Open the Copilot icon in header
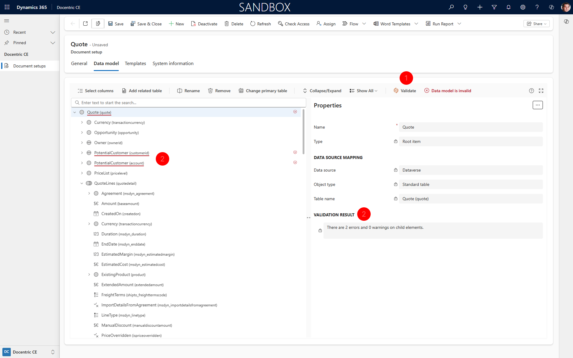Screen dimensions: 573x358 click(x=551, y=7)
